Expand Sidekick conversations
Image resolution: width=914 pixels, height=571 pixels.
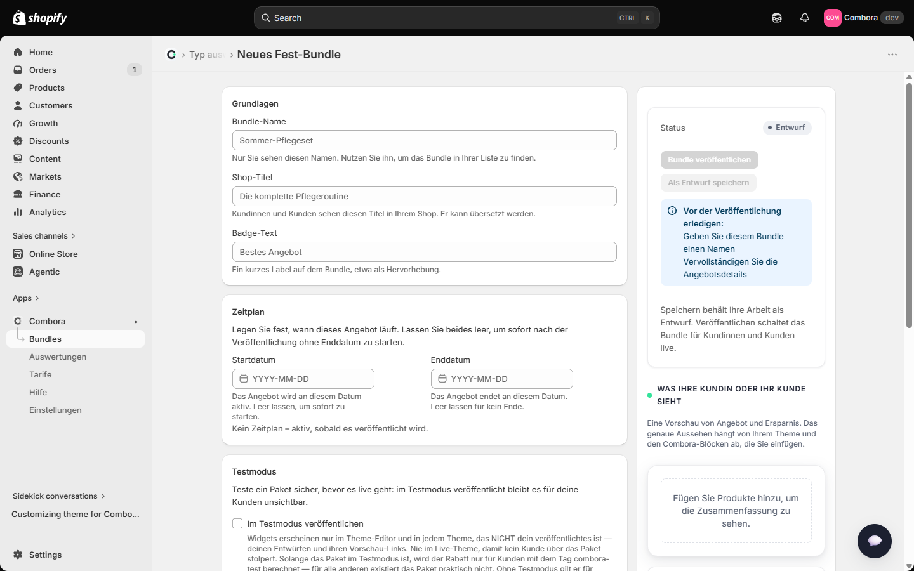click(59, 496)
